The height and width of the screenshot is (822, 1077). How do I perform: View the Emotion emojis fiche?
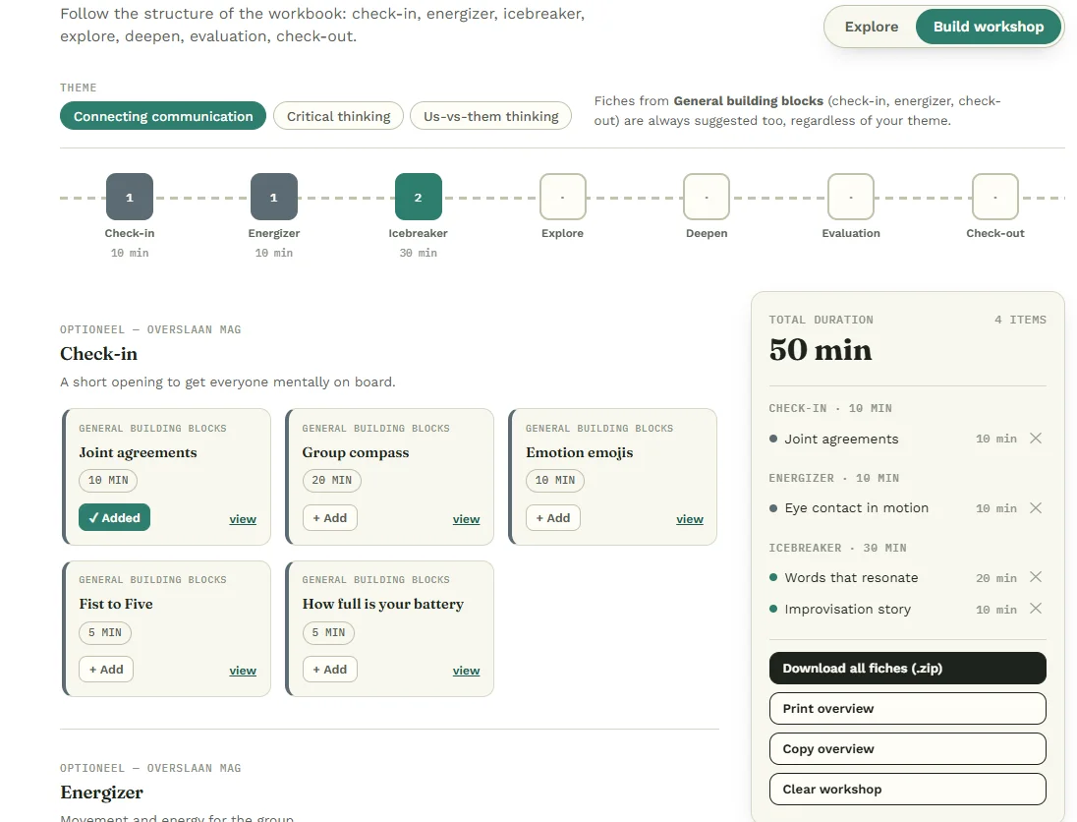click(x=689, y=519)
